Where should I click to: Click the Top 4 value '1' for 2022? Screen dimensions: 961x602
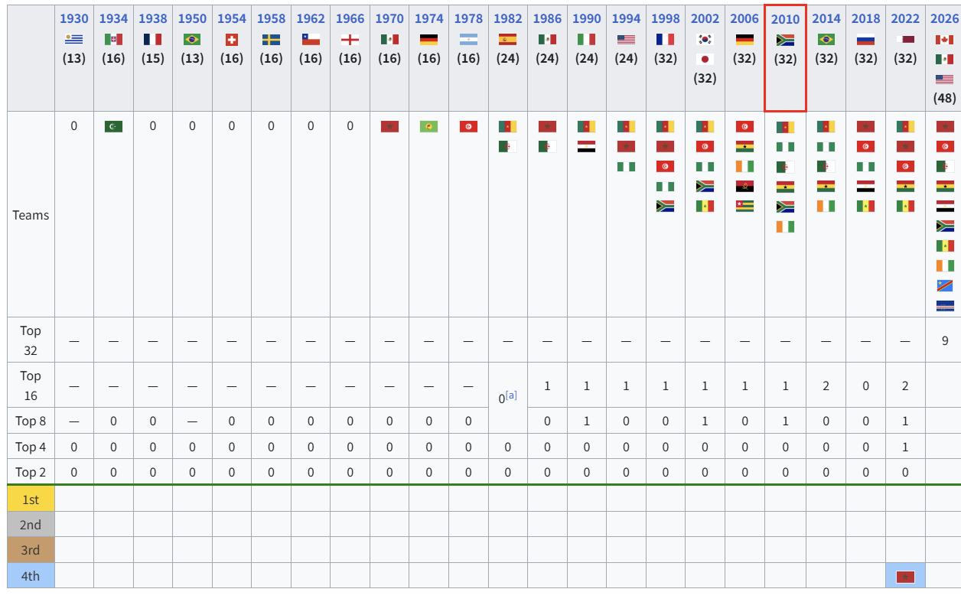(x=905, y=447)
